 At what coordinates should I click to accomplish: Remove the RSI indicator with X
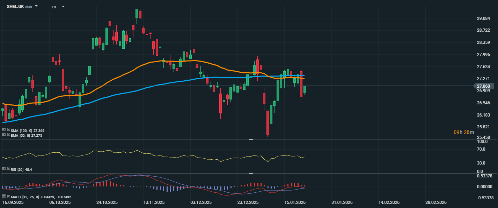point(8,169)
